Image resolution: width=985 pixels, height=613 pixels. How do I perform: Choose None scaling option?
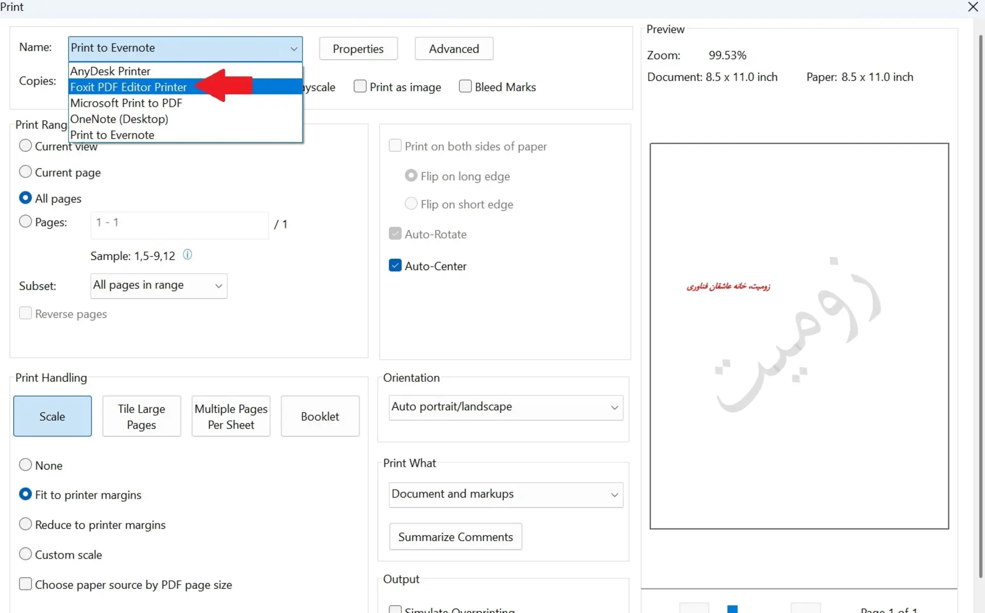click(25, 465)
